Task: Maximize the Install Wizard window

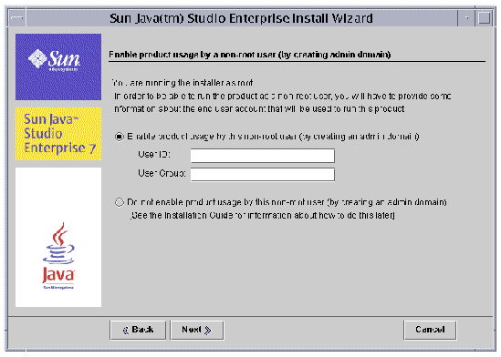Action: click(484, 18)
